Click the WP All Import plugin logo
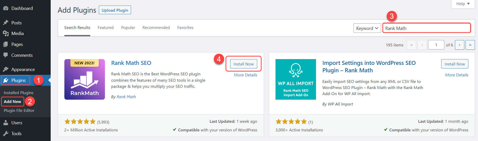Screen dimensions: 478x141 (296, 79)
